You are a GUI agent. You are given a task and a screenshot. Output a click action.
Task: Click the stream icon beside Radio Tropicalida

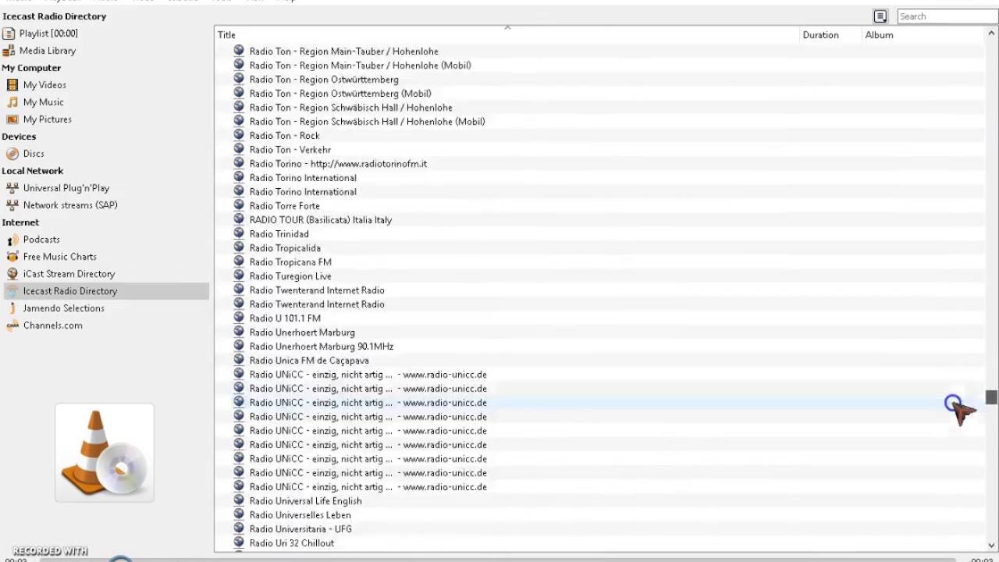click(x=239, y=247)
